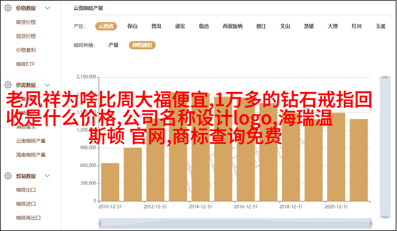Click the 产区: filter label
397x231 pixels.
tap(79, 26)
